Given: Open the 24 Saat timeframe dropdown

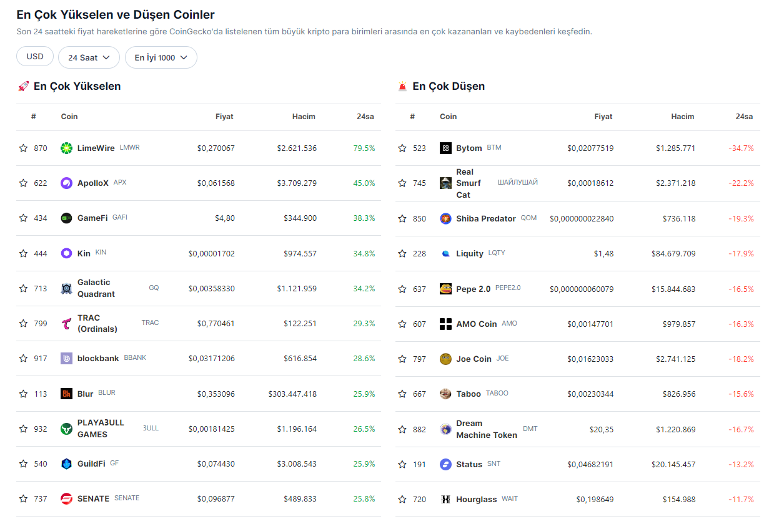Looking at the screenshot, I should [x=89, y=57].
